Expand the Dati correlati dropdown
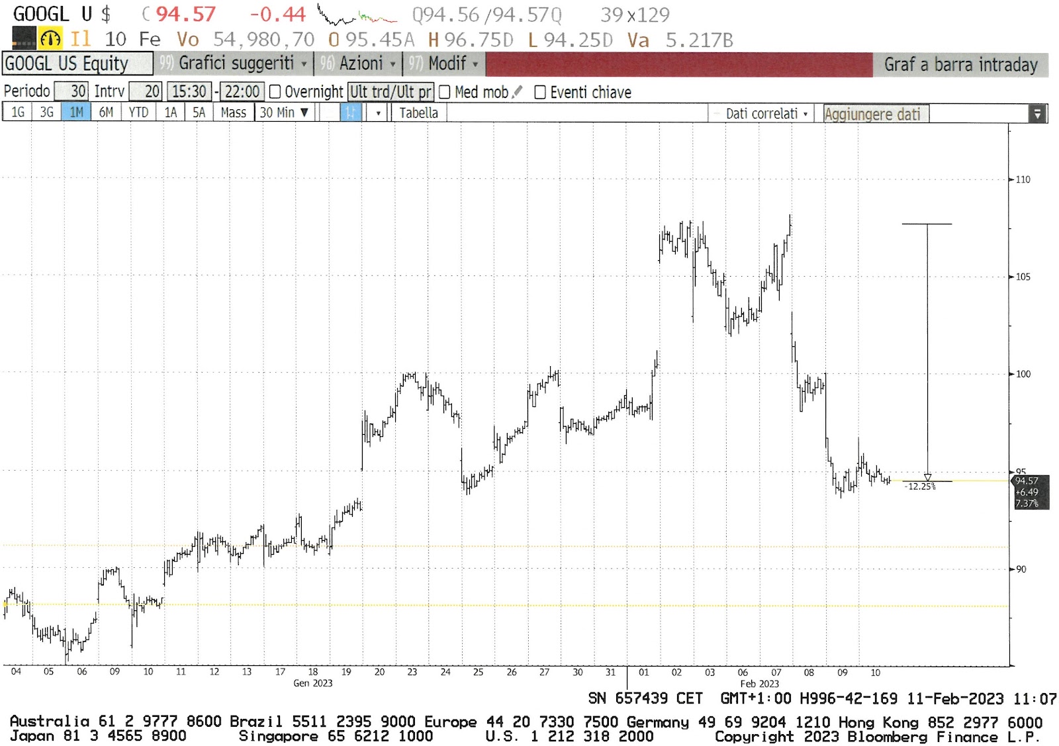1059x746 pixels. click(766, 114)
